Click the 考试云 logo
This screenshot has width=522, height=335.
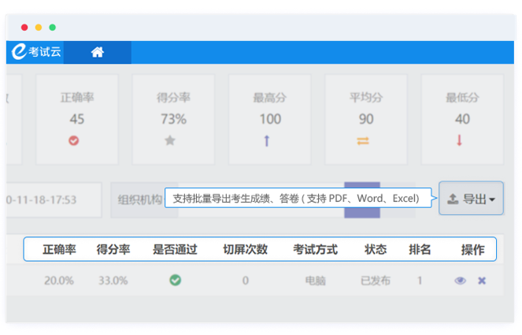pos(36,52)
